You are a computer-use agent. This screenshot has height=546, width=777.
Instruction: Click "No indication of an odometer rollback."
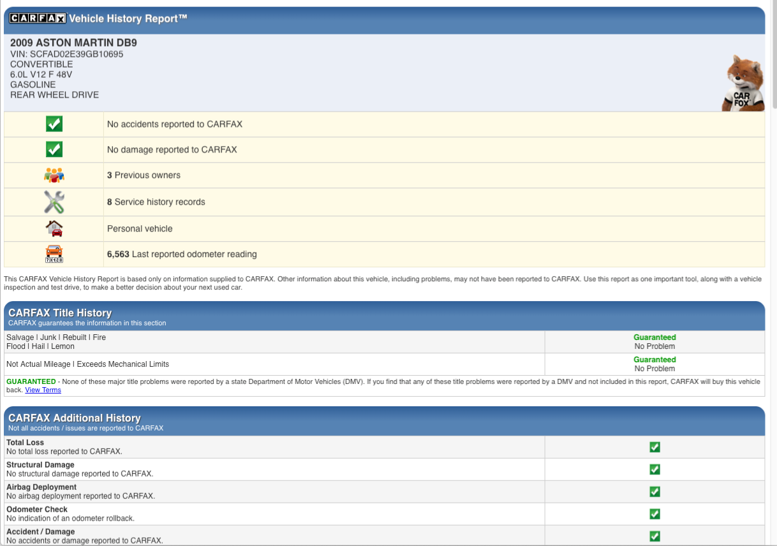(71, 519)
